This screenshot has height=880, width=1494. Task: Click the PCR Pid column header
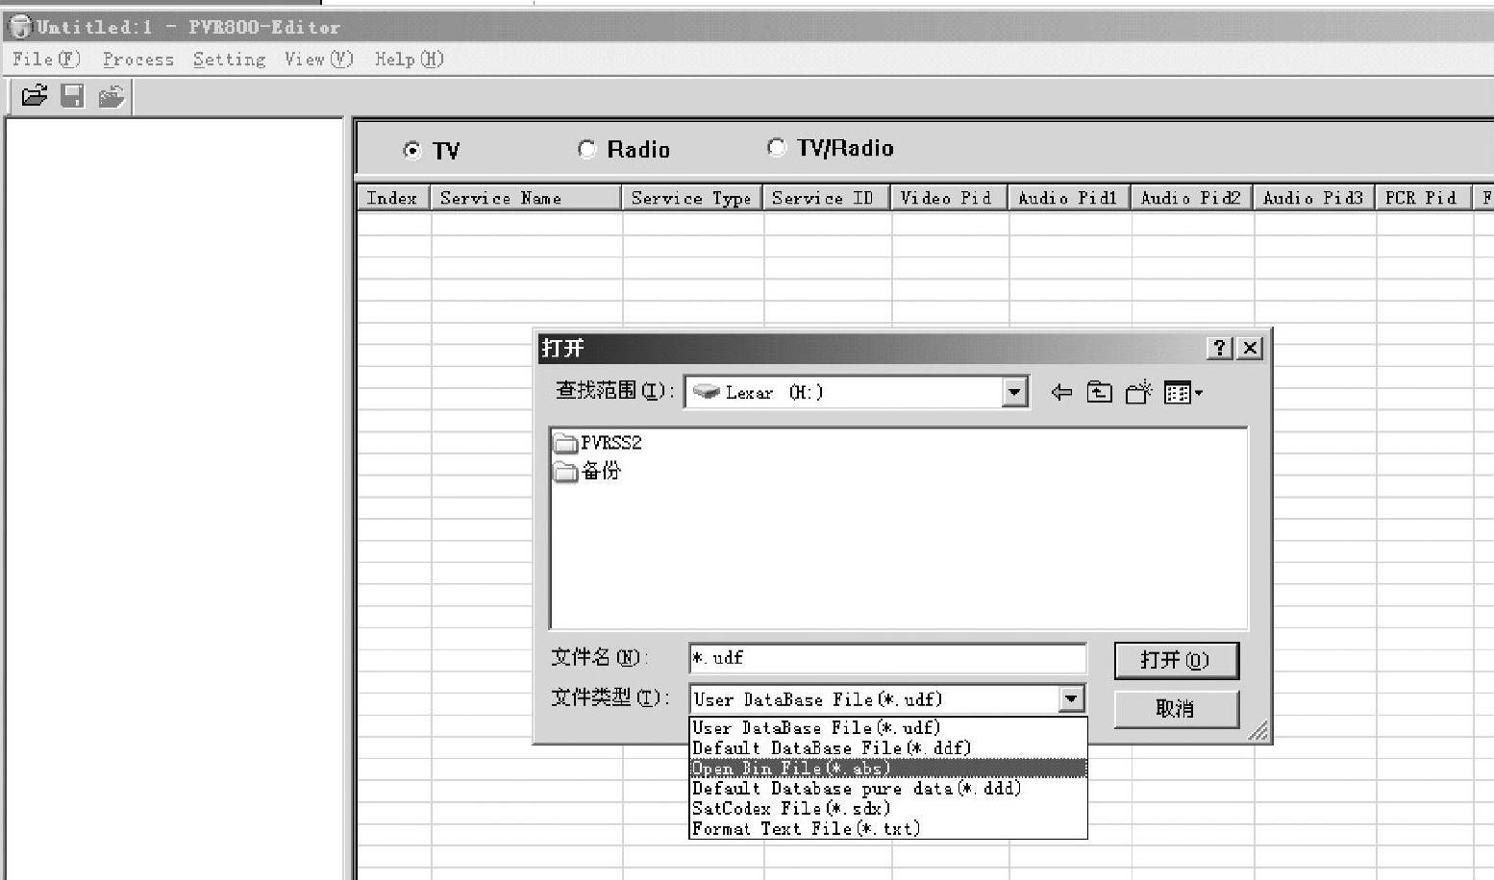coord(1424,198)
